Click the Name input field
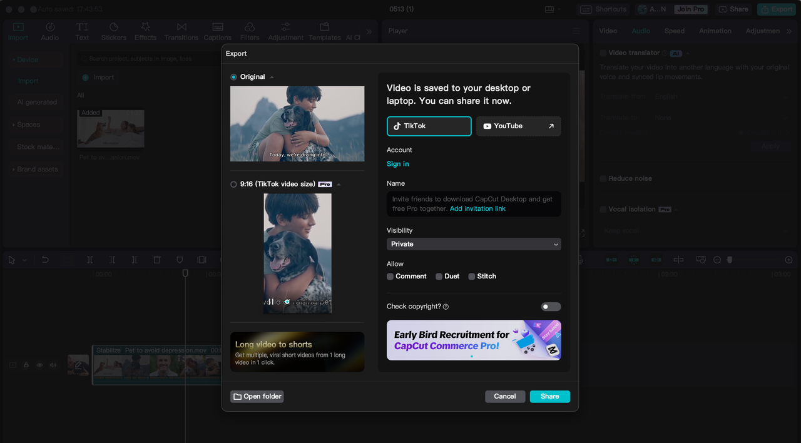The image size is (801, 443). click(474, 204)
